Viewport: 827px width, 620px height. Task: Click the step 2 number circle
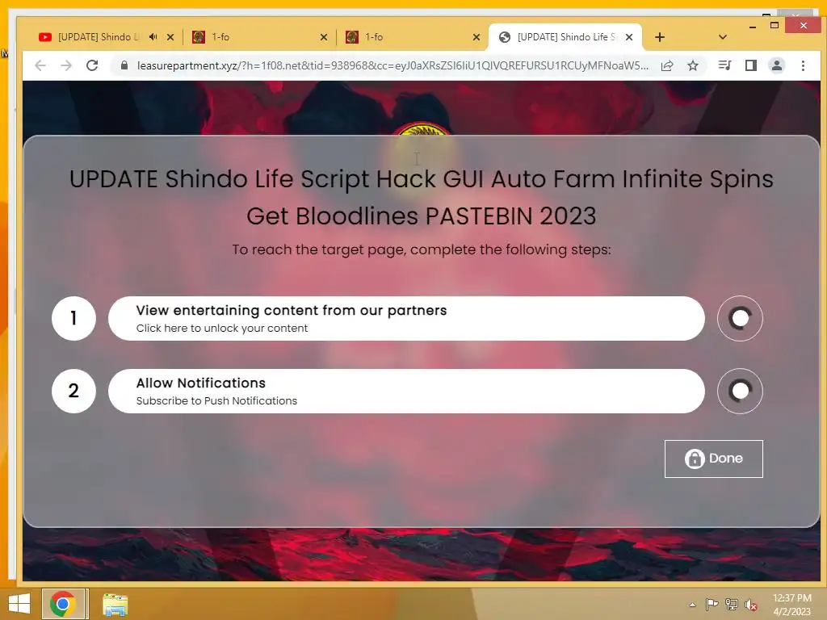click(x=73, y=392)
